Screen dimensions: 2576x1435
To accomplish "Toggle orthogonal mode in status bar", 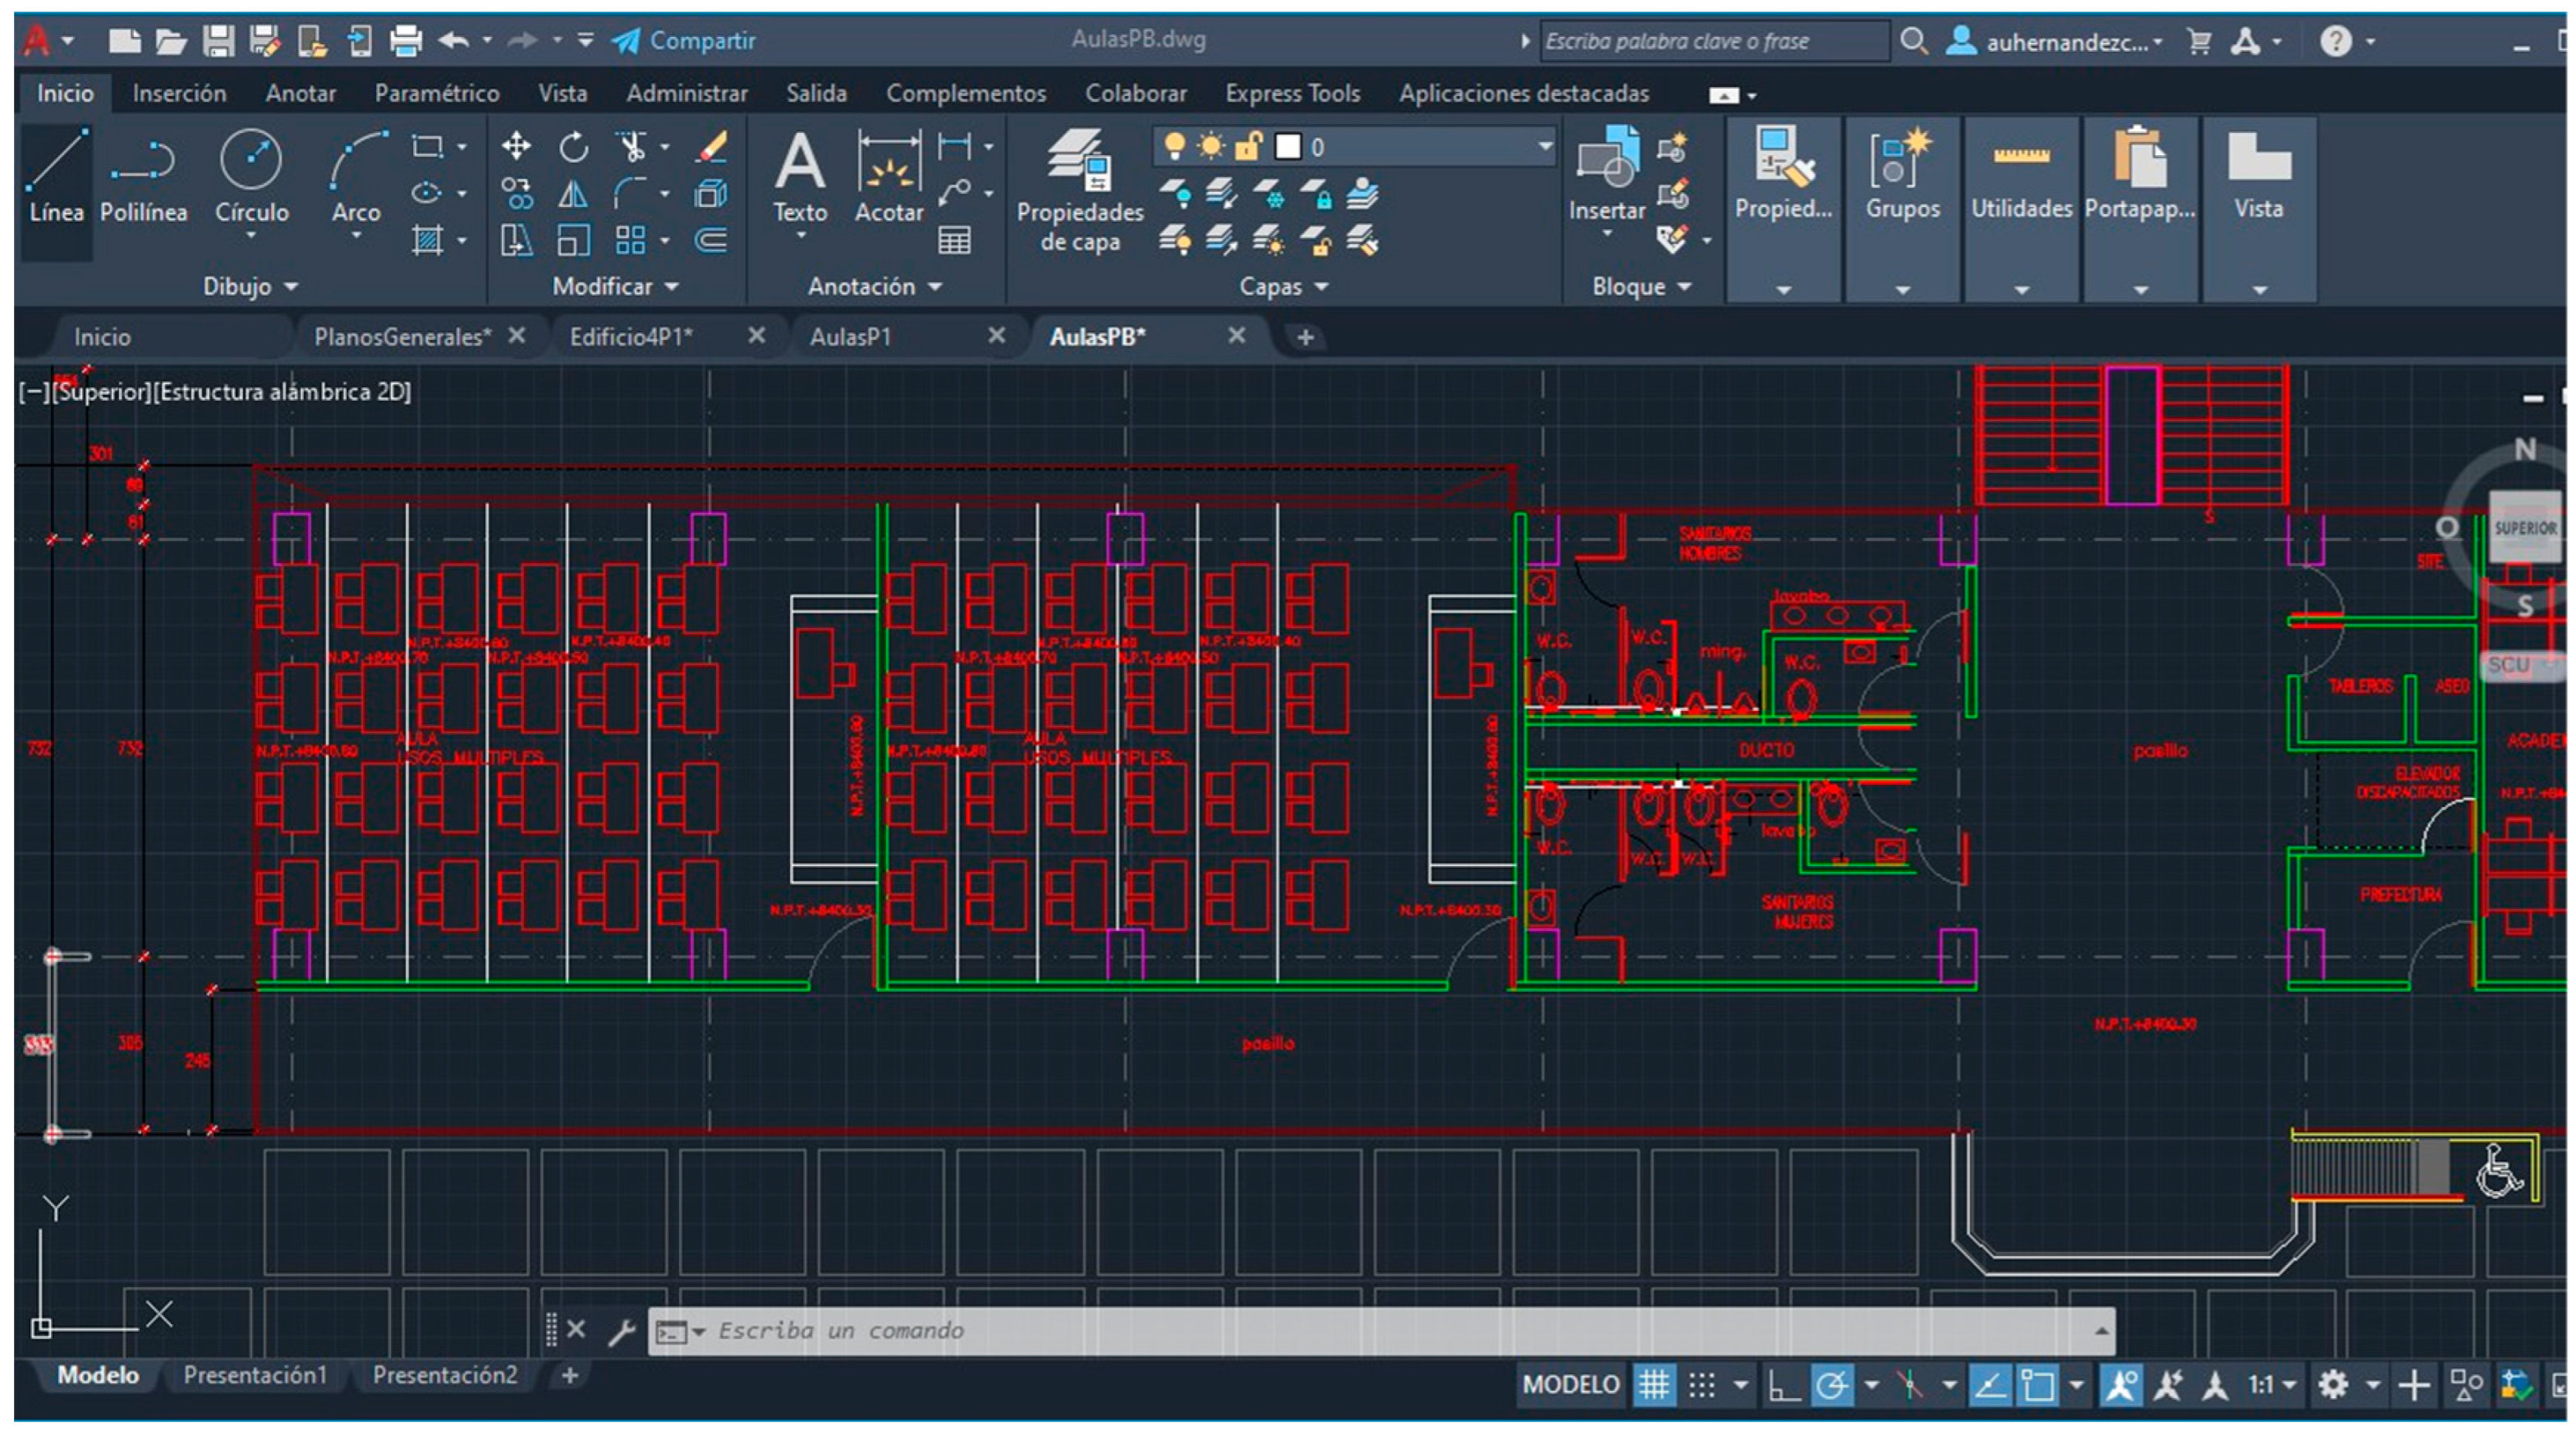I will [1784, 1385].
